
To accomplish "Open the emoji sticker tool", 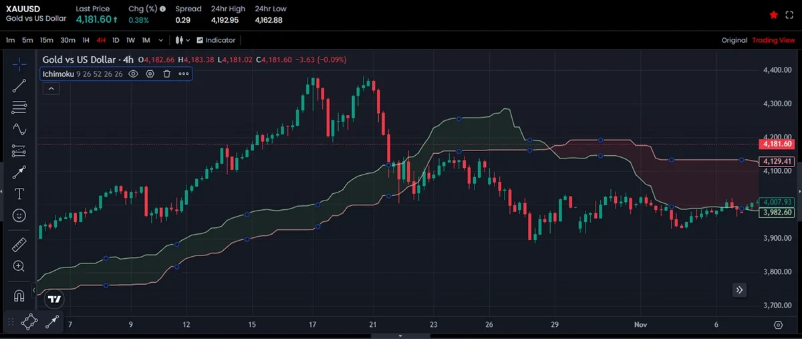I will click(x=19, y=215).
